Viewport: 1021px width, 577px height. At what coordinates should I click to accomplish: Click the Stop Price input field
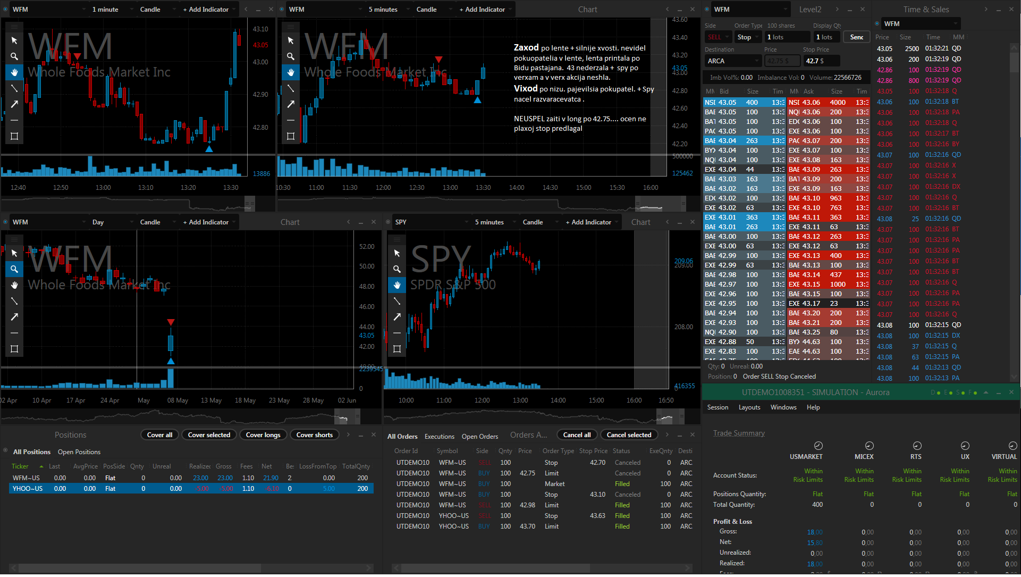pyautogui.click(x=821, y=61)
